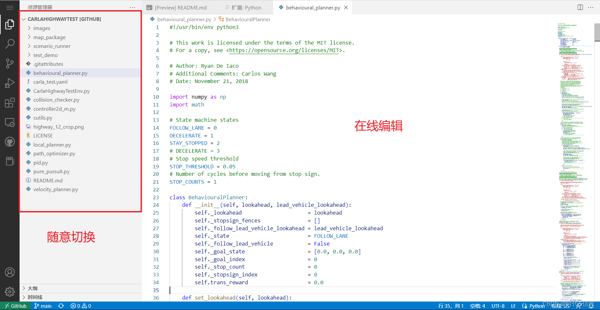Open the Source Control view
The width and height of the screenshot is (600, 310).
click(10, 63)
